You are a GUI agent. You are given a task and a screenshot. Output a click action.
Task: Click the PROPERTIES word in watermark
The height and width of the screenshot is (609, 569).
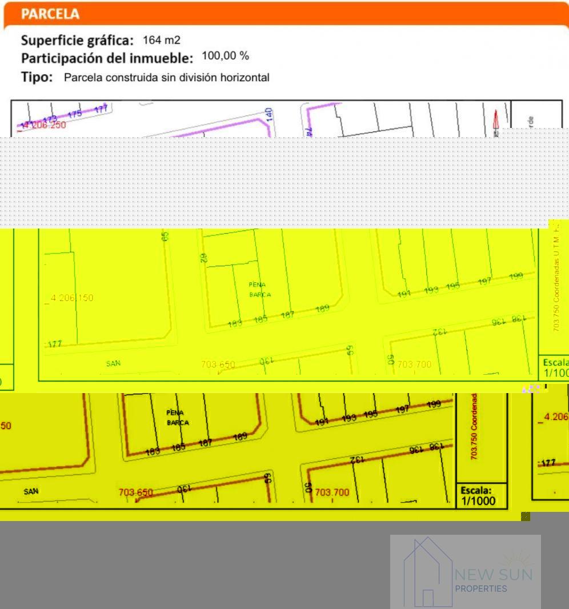[481, 589]
